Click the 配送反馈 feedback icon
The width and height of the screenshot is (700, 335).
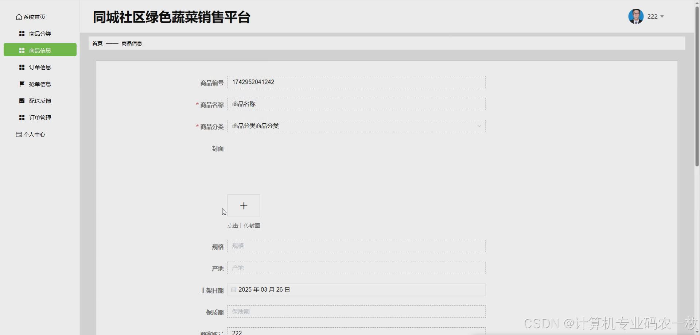(22, 100)
